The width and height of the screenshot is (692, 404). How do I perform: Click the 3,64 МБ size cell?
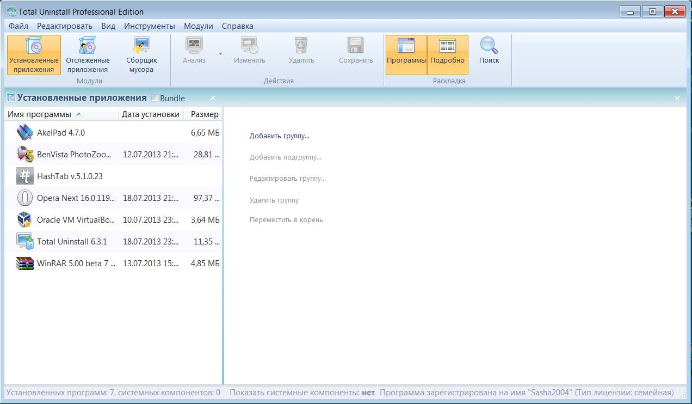click(x=205, y=219)
